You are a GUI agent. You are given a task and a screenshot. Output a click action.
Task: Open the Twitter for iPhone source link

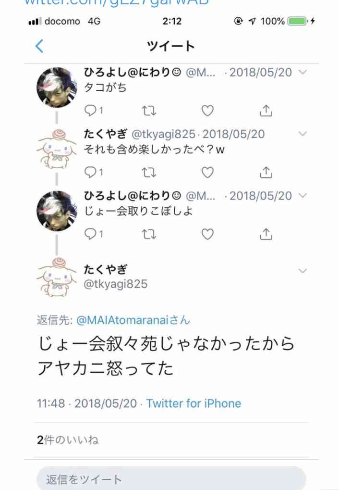coord(194,403)
